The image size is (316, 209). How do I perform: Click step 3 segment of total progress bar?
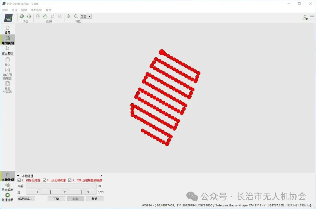(x=89, y=192)
